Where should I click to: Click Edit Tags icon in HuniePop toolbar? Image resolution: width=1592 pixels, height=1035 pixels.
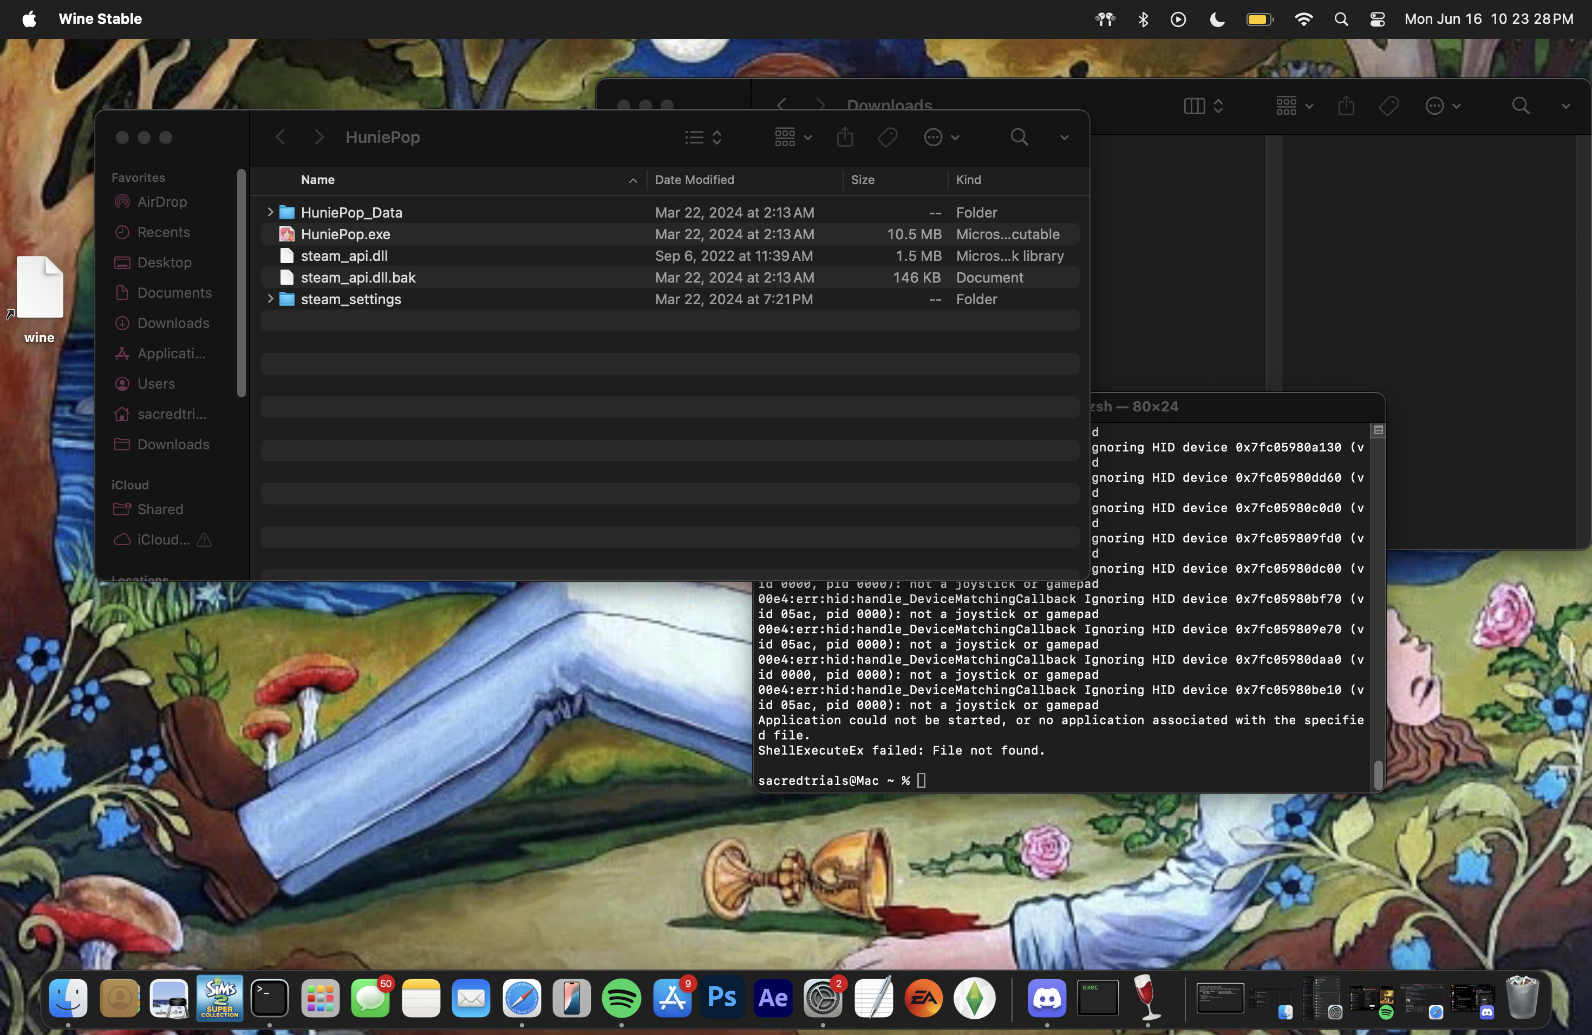click(x=888, y=137)
